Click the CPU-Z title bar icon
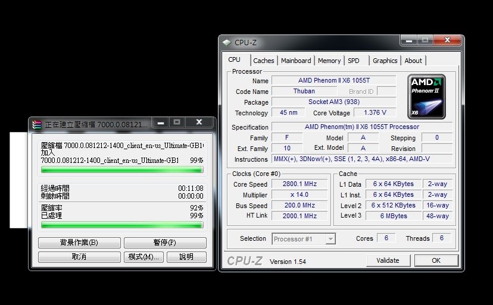Screen dimensions: 493x305 pyautogui.click(x=227, y=42)
